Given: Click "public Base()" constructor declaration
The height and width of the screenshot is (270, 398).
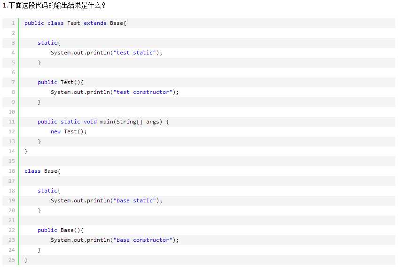Looking at the screenshot, I should point(61,230).
